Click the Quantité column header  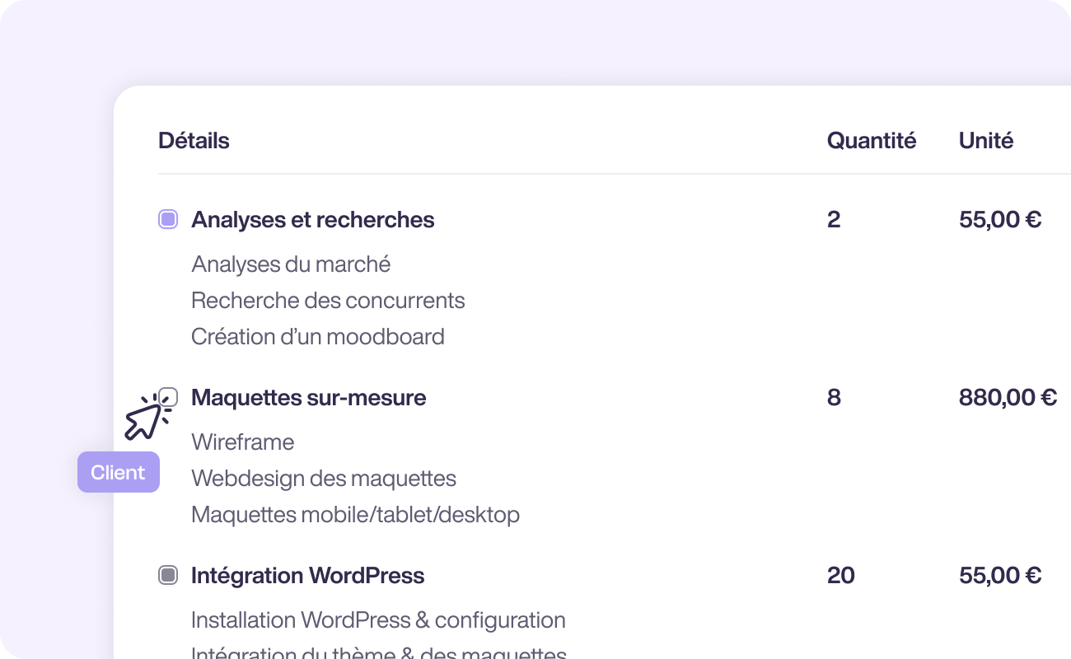tap(872, 140)
